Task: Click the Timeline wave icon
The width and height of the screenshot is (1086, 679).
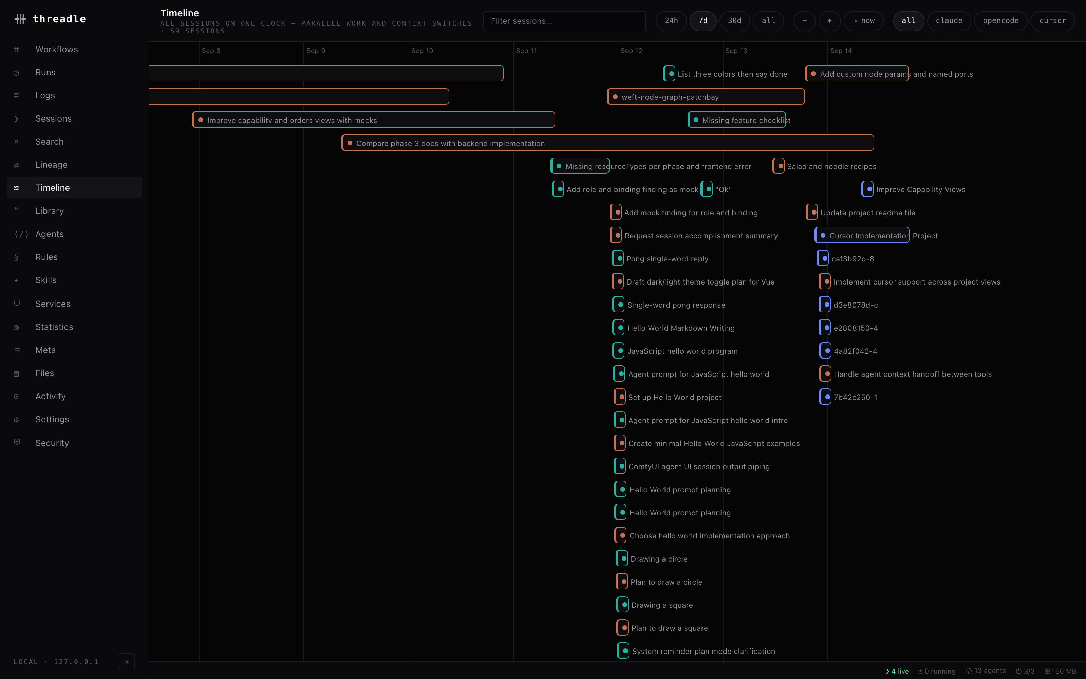Action: tap(17, 188)
